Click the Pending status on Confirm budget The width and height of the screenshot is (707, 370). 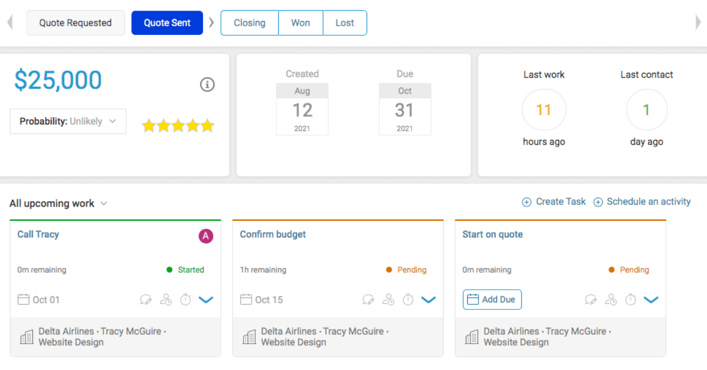click(406, 270)
